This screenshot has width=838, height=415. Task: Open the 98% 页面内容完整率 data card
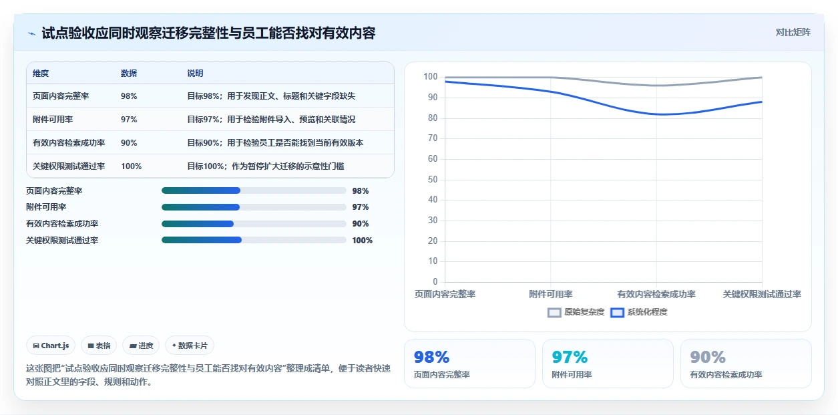[x=469, y=364]
